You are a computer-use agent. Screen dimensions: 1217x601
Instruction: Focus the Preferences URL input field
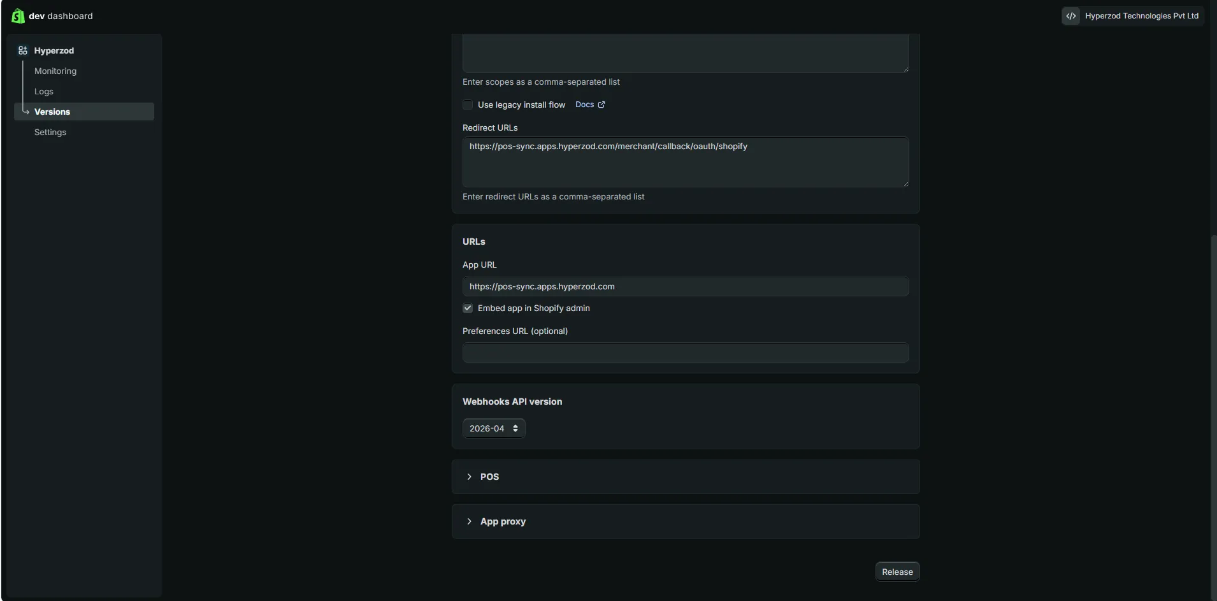[686, 352]
